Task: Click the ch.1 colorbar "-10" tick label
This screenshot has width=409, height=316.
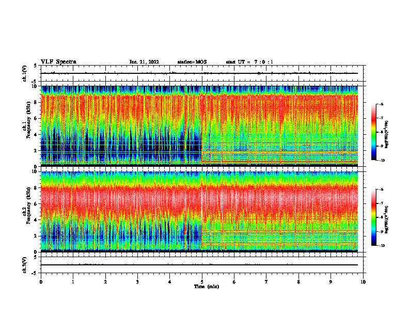Action: (x=382, y=161)
